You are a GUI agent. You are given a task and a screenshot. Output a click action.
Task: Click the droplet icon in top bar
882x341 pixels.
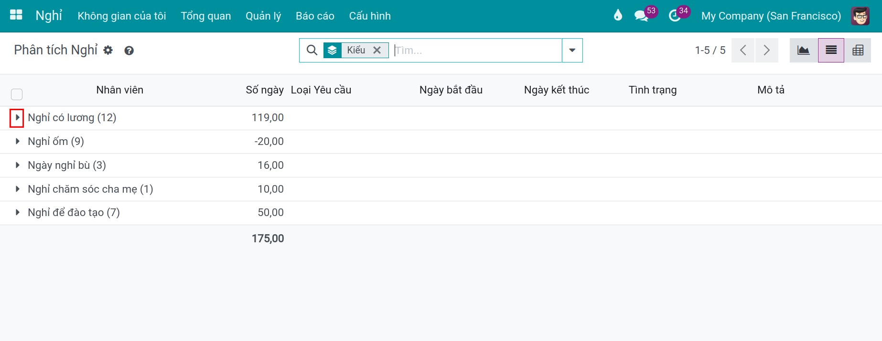618,15
